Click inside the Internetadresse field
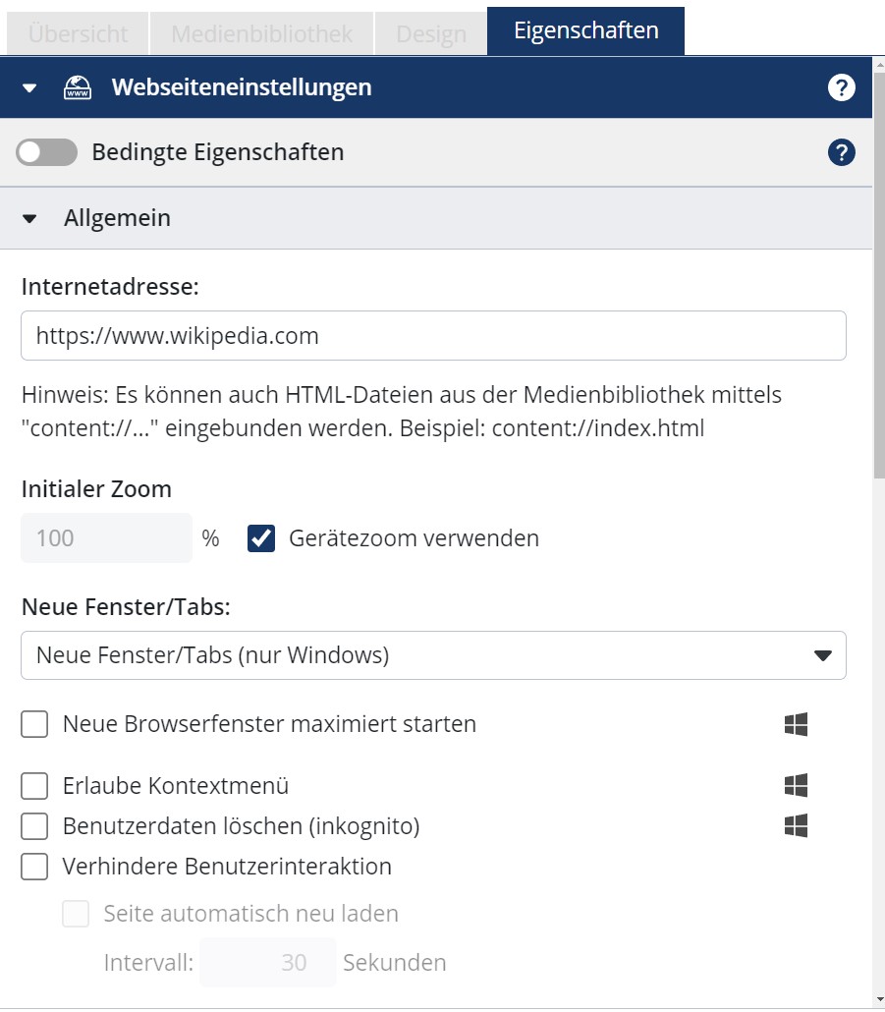 point(432,335)
